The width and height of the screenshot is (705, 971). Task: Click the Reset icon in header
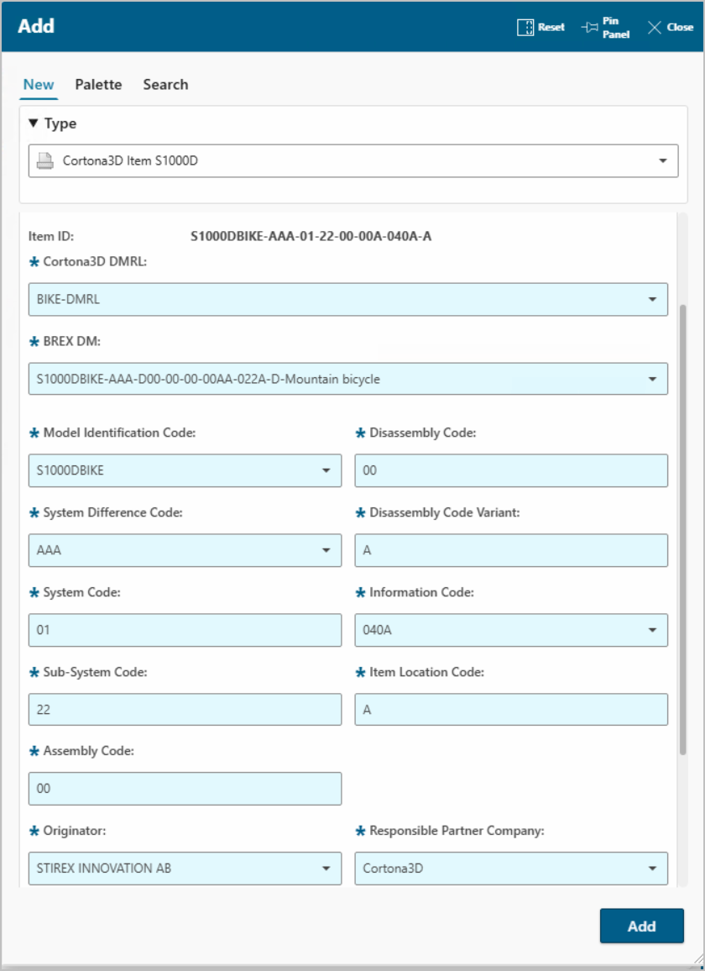point(525,28)
